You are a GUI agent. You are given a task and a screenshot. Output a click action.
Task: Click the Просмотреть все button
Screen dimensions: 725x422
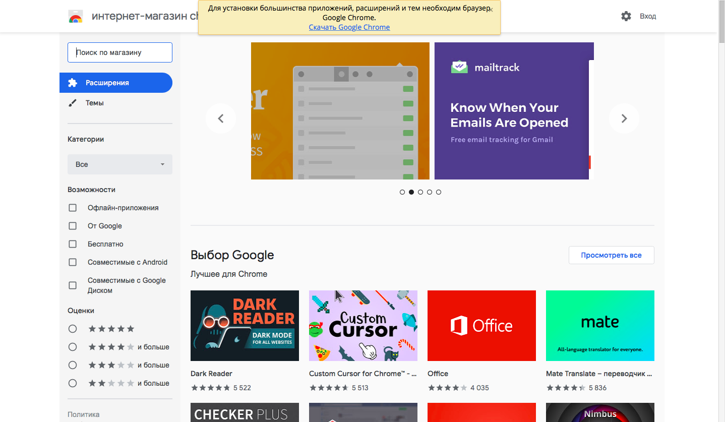(612, 255)
